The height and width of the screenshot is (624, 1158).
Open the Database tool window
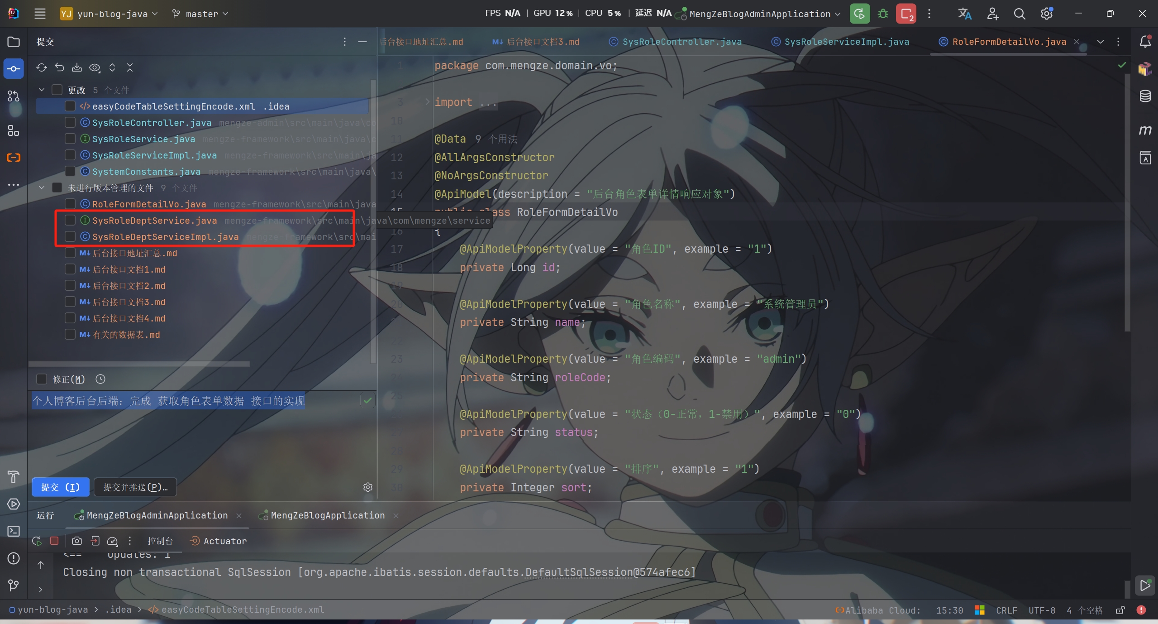click(x=1145, y=96)
